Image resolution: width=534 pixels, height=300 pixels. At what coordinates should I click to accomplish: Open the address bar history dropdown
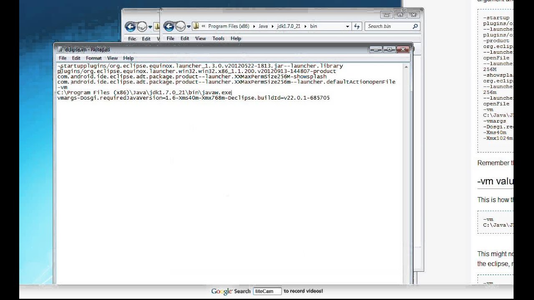pos(348,26)
